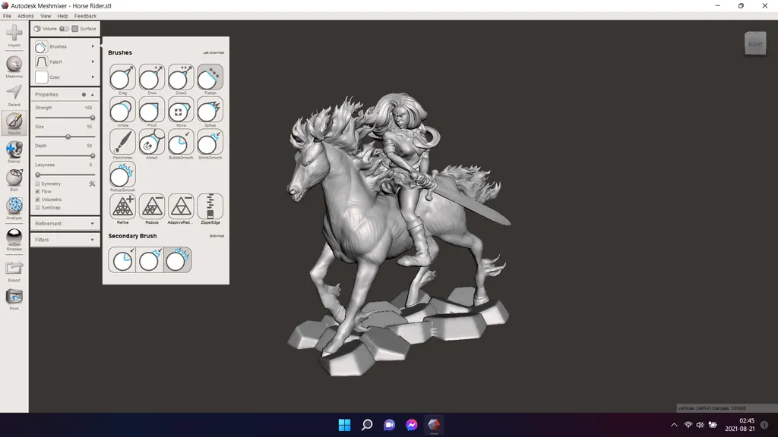This screenshot has width=778, height=437.
Task: Expand the Filters section
Action: point(65,240)
